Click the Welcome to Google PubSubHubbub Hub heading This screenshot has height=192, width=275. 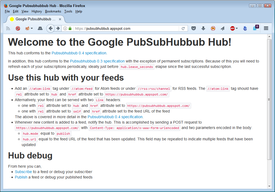(120, 42)
